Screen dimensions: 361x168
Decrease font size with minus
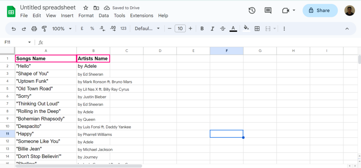coord(170,29)
